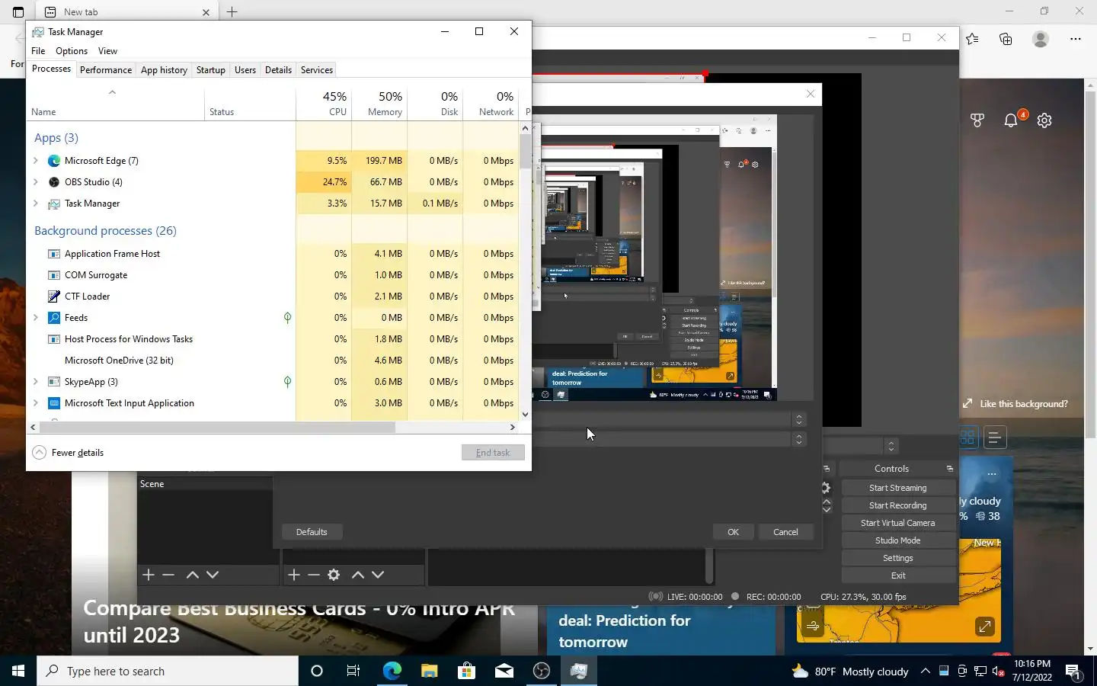Open the Microsoft Rewards trophy icon
The width and height of the screenshot is (1097, 686).
click(x=977, y=120)
